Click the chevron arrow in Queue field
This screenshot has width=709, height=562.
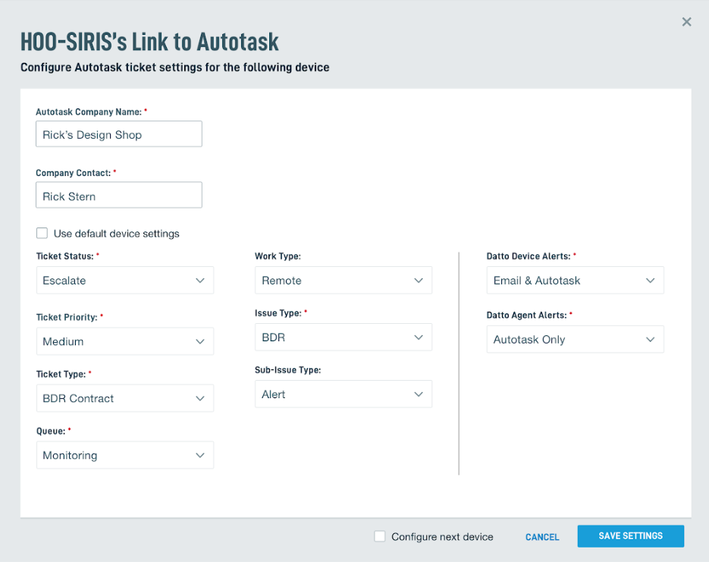point(200,455)
